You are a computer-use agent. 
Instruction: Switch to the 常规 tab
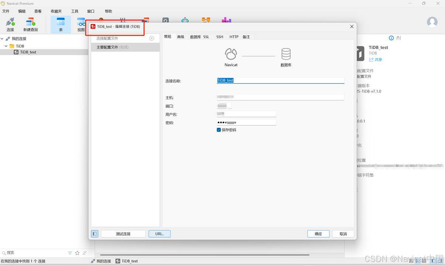click(168, 37)
